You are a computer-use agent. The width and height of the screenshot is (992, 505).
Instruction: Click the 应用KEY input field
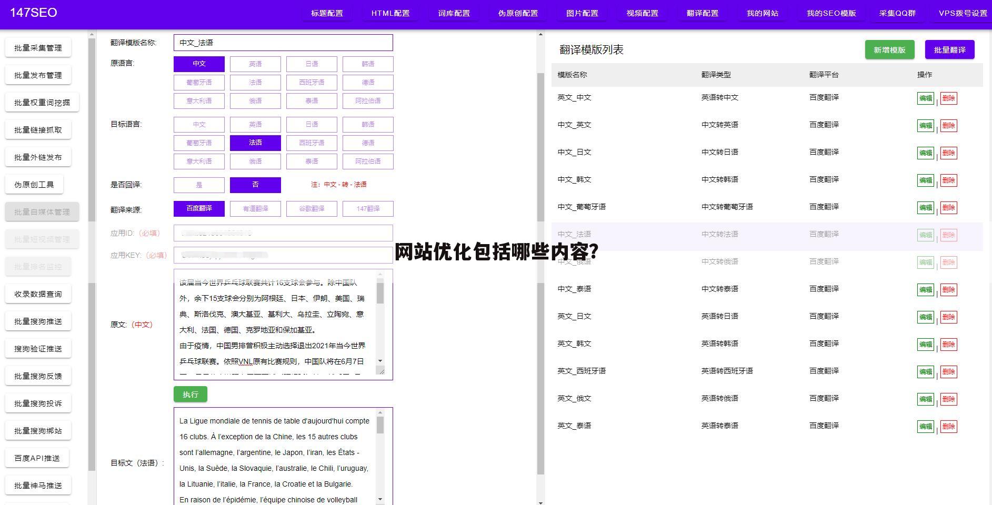(x=283, y=255)
